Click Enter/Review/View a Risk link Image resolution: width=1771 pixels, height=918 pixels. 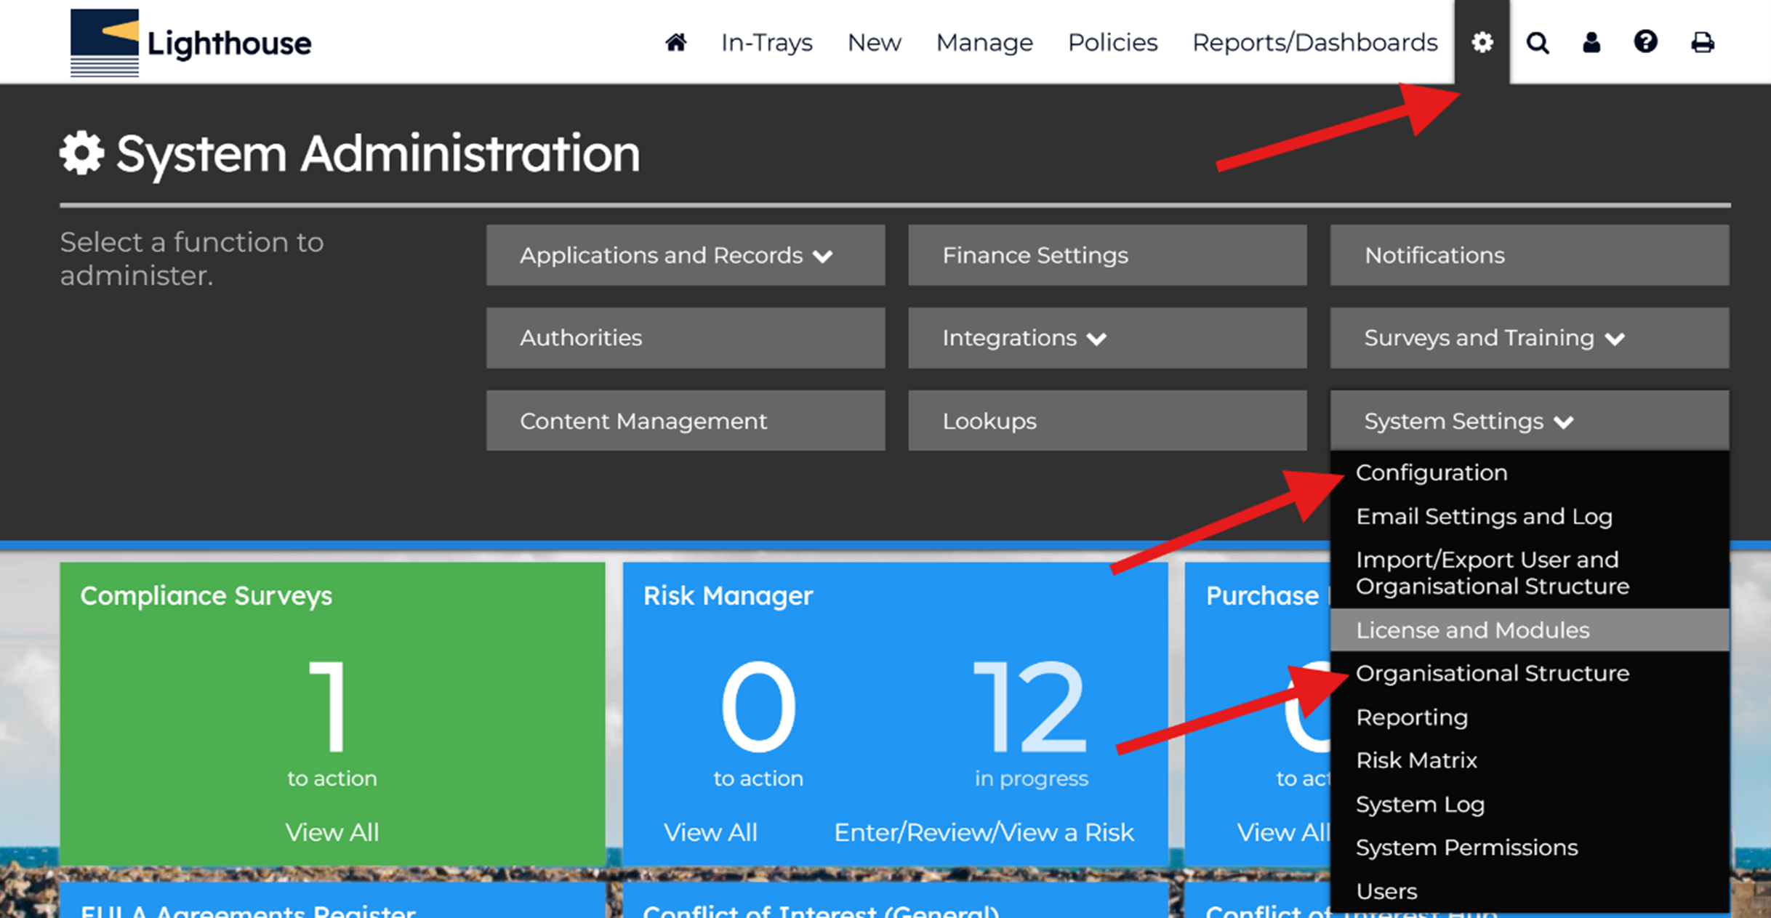[983, 832]
